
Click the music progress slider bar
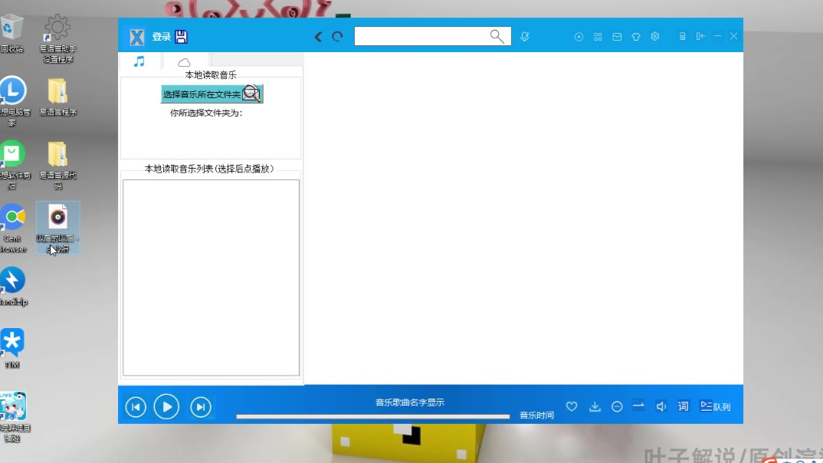coord(372,417)
